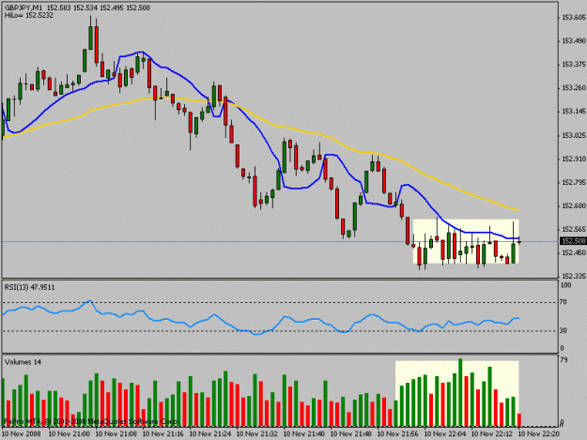Click the 153.260 price axis label
587x440 pixels.
574,88
